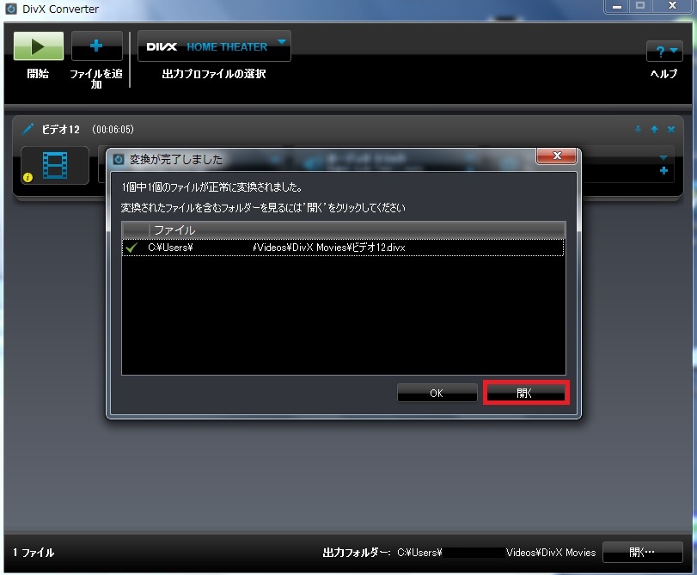Viewport: 697px width, 575px height.
Task: Remove ビデオ12 from the list
Action: pyautogui.click(x=671, y=129)
